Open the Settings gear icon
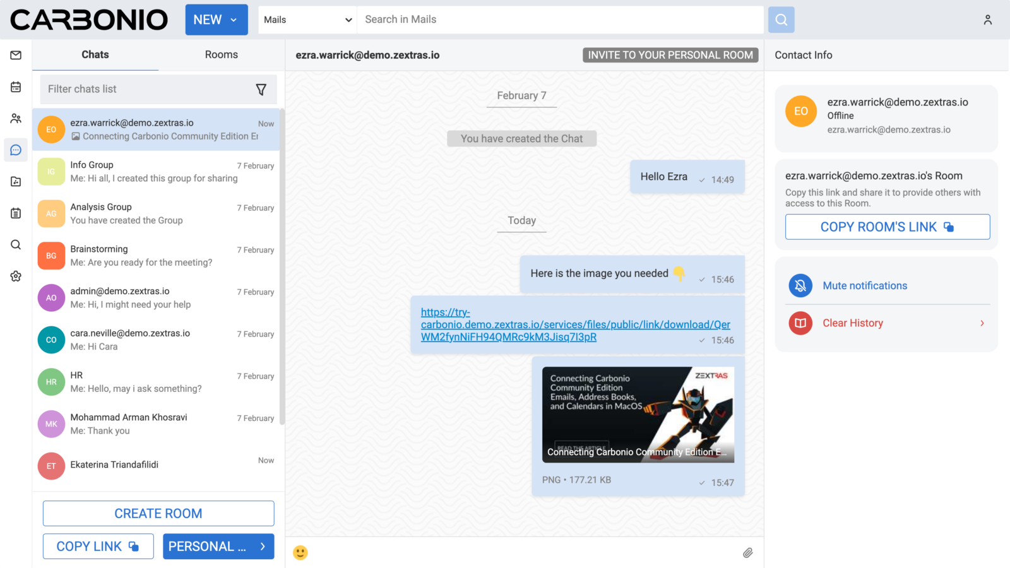Viewport: 1010px width, 568px height. [15, 276]
